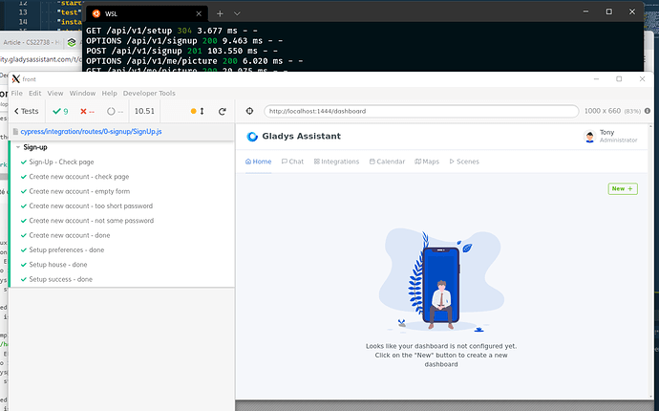The height and width of the screenshot is (411, 659).
Task: Switch to the Chat tab
Action: [x=292, y=162]
